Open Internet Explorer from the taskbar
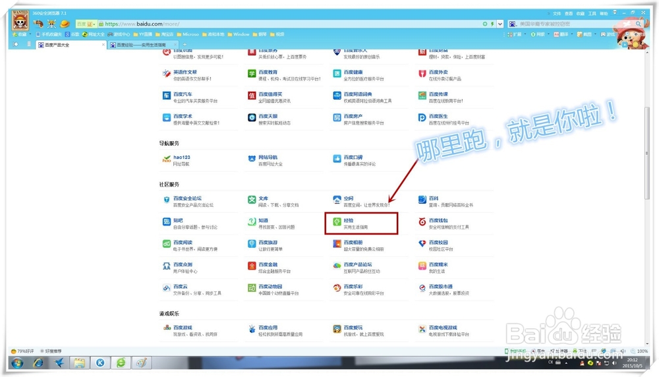The width and height of the screenshot is (659, 377). [x=38, y=362]
